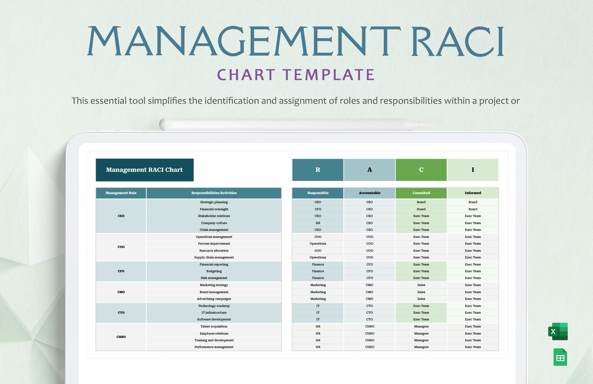The image size is (593, 384).
Task: Select the R legend header cell
Action: click(318, 170)
